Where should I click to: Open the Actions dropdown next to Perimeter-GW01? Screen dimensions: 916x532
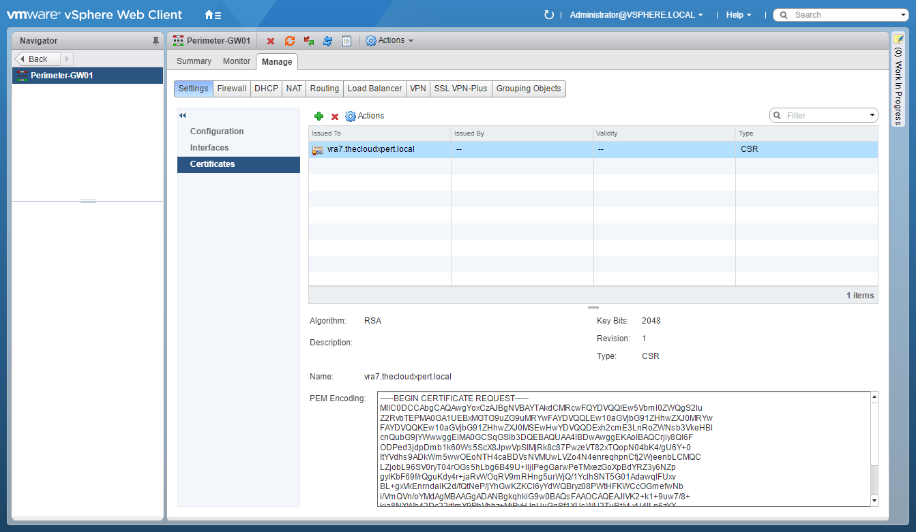click(390, 41)
